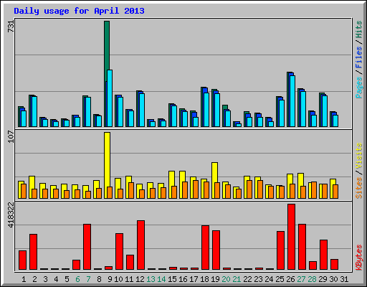Click green day label 13
Screen dimensions: 367x287
151,279
